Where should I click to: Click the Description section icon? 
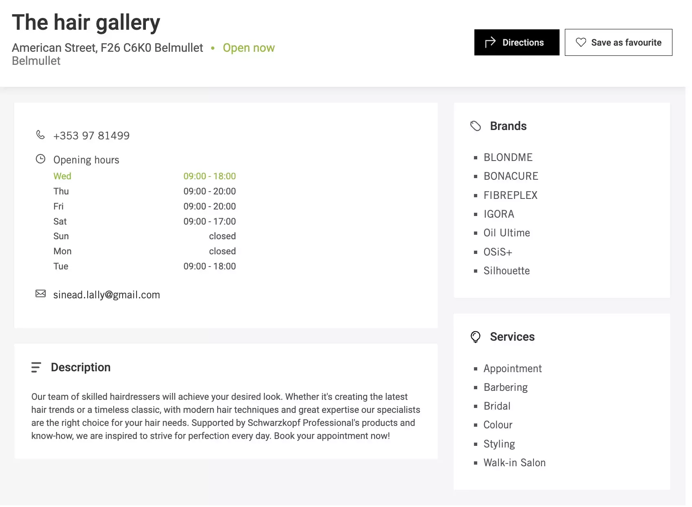click(x=37, y=367)
